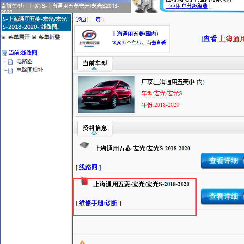Click the red book icon of 维修手册 entry
The width and height of the screenshot is (244, 244).
(x=84, y=181)
